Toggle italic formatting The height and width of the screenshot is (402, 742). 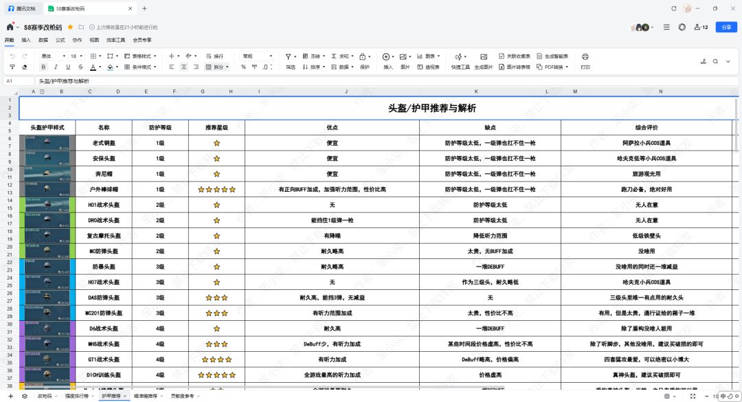(x=56, y=67)
